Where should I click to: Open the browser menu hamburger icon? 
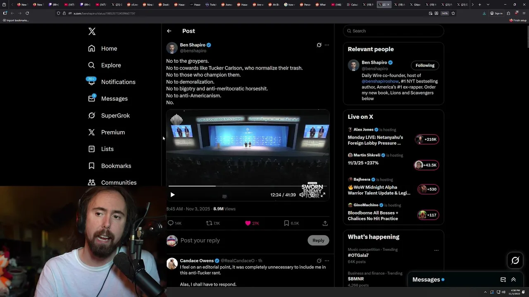coord(524,13)
